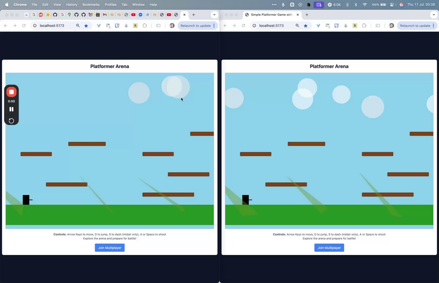Open the profile avatar in the right window
Viewport: 439px width, 283px height.
[x=392, y=26]
